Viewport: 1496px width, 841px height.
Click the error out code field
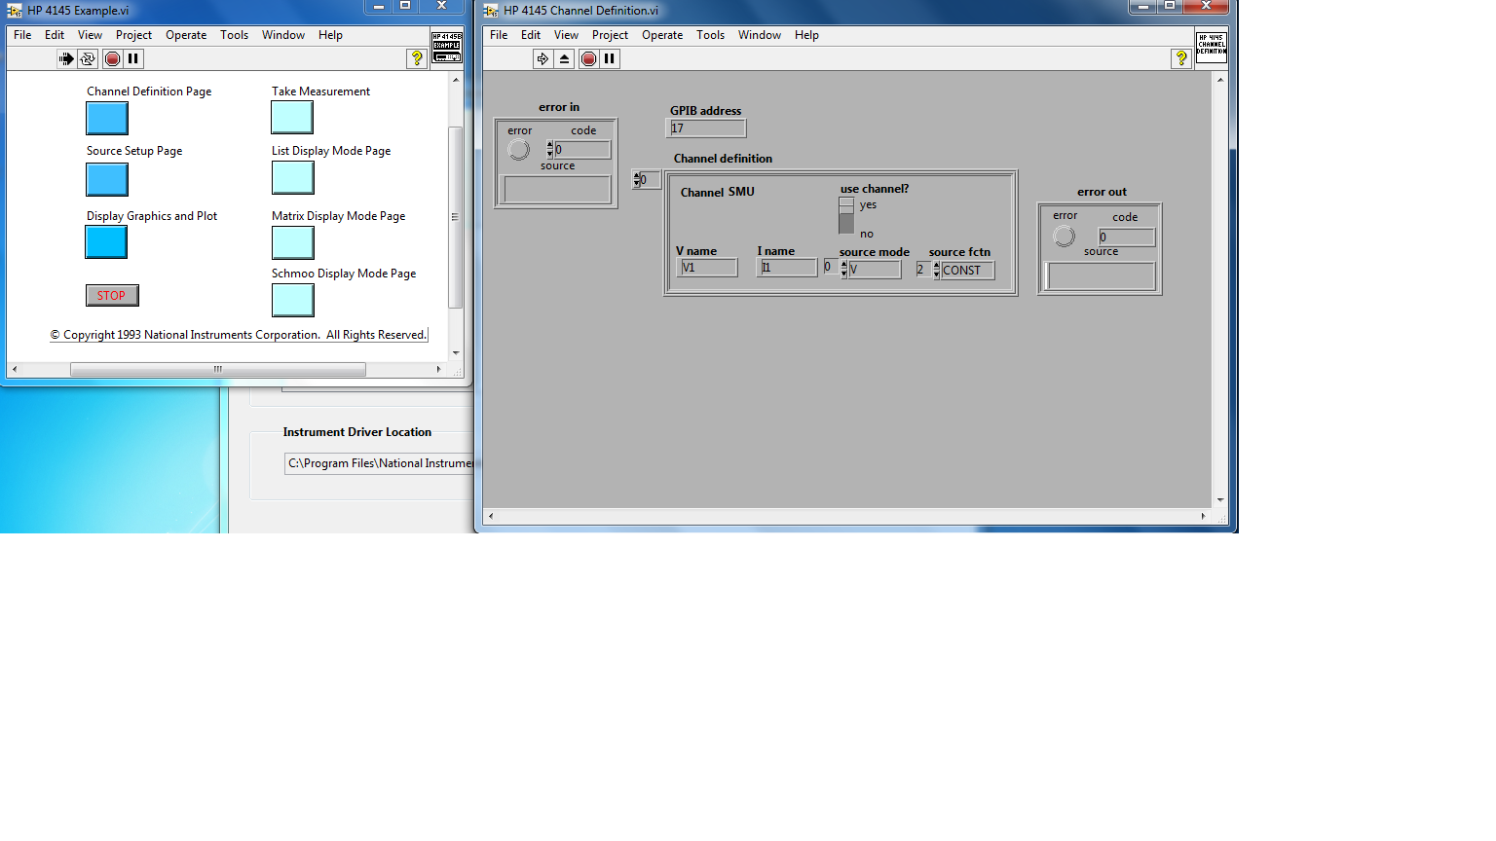tap(1127, 238)
